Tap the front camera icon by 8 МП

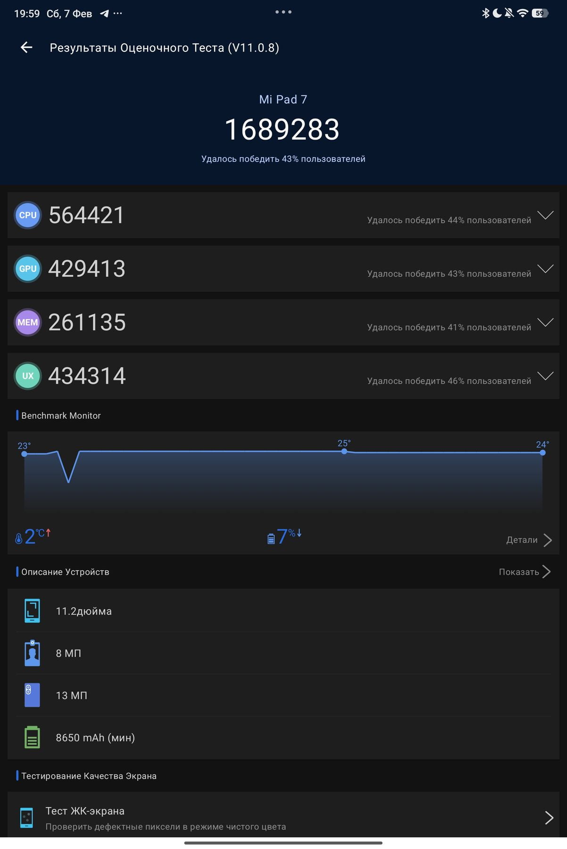[x=32, y=653]
